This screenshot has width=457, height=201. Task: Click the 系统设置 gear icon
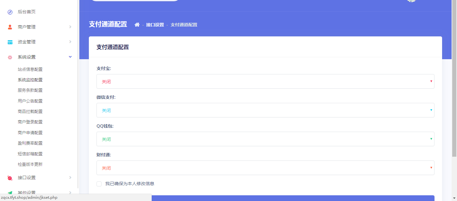coord(10,57)
